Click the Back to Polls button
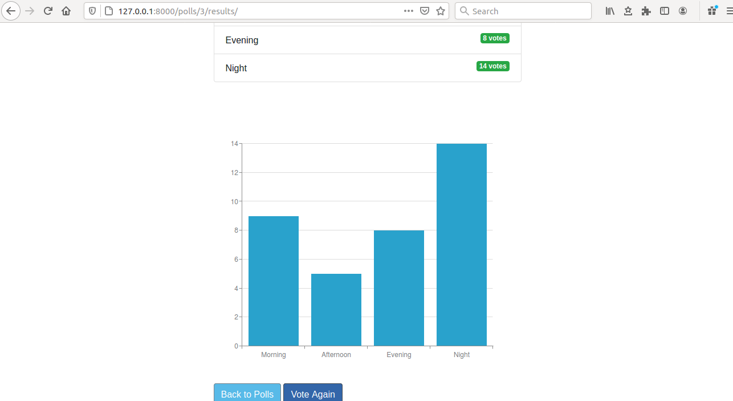Image resolution: width=733 pixels, height=401 pixels. coord(247,394)
